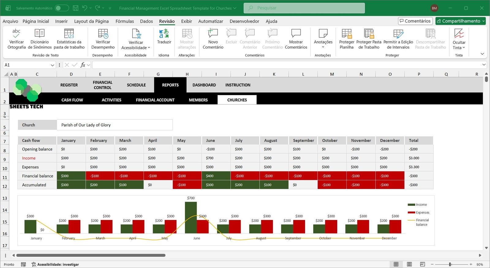This screenshot has height=268, width=490.
Task: Click the CASH FLOW navigation button
Action: (x=72, y=100)
